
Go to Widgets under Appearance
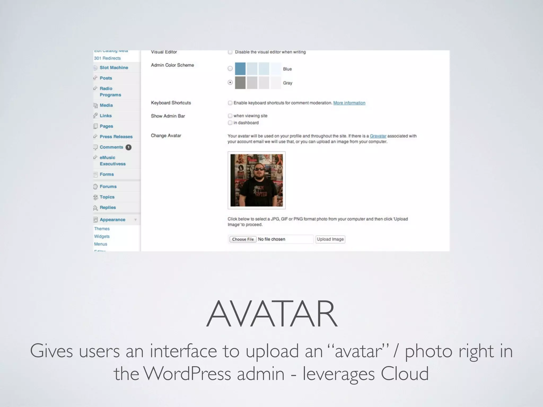pyautogui.click(x=102, y=236)
